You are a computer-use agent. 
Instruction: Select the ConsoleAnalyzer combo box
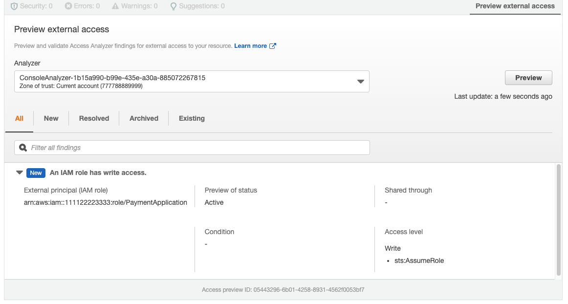[x=186, y=82]
